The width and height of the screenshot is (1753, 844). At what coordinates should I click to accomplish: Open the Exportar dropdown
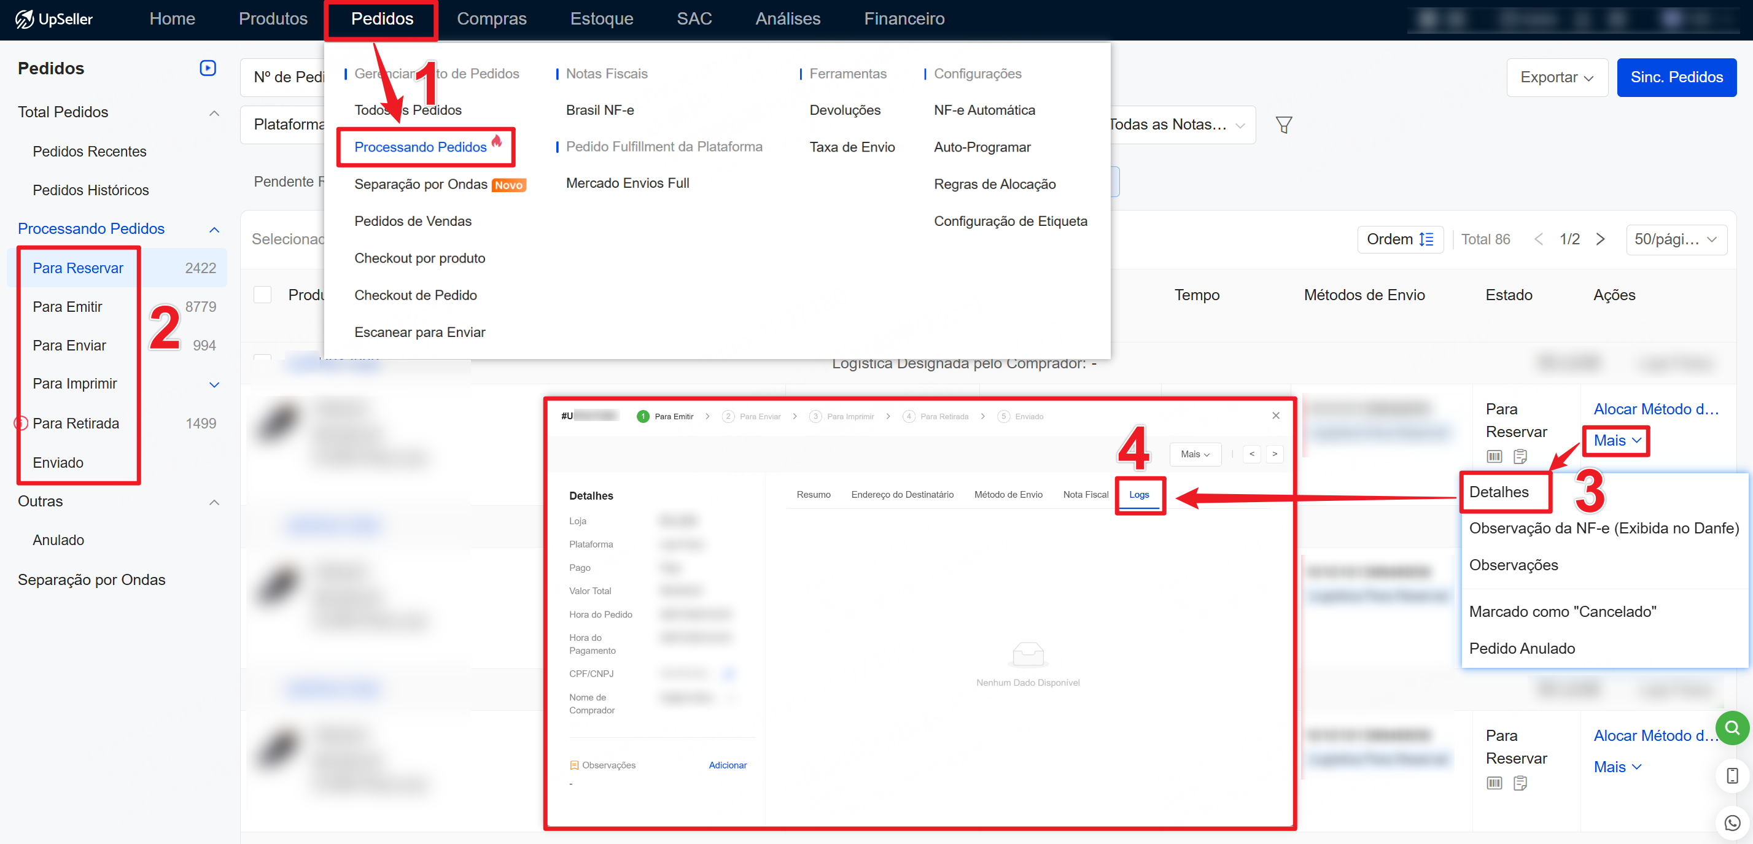(1557, 77)
